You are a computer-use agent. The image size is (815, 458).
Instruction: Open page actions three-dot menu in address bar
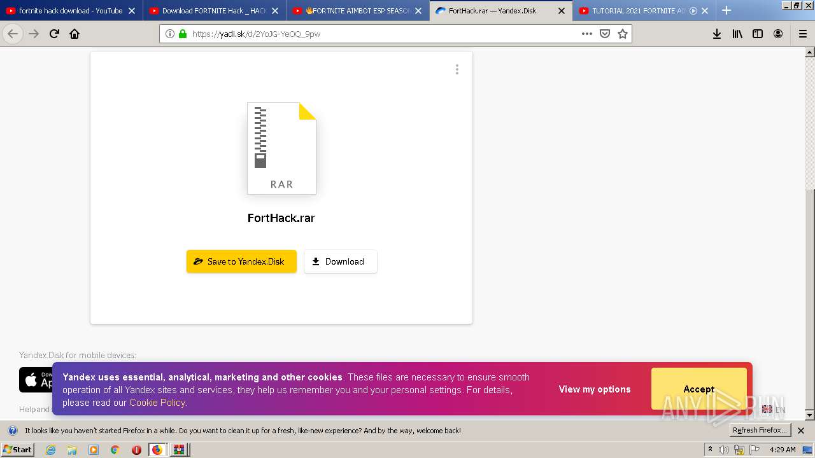(x=587, y=34)
